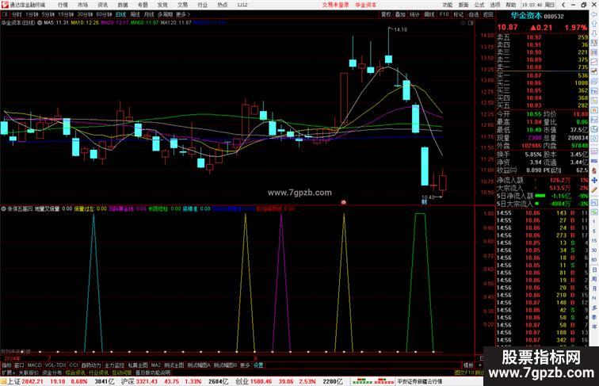Click the 季 icon in right sidebar
The image size is (599, 386).
(x=594, y=317)
